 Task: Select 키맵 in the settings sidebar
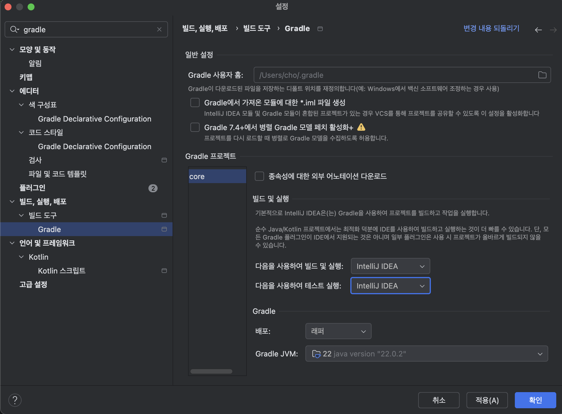(26, 77)
